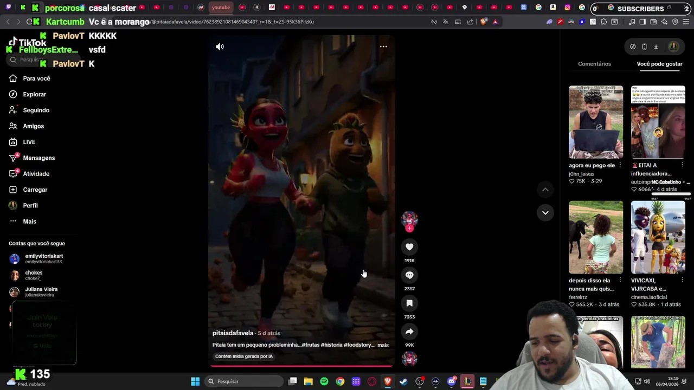Open Brave VPN shield icon
Image resolution: width=694 pixels, height=390 pixels.
(675, 22)
